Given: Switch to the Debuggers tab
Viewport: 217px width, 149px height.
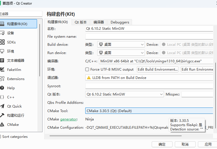Looking at the screenshot, I should point(120,22).
